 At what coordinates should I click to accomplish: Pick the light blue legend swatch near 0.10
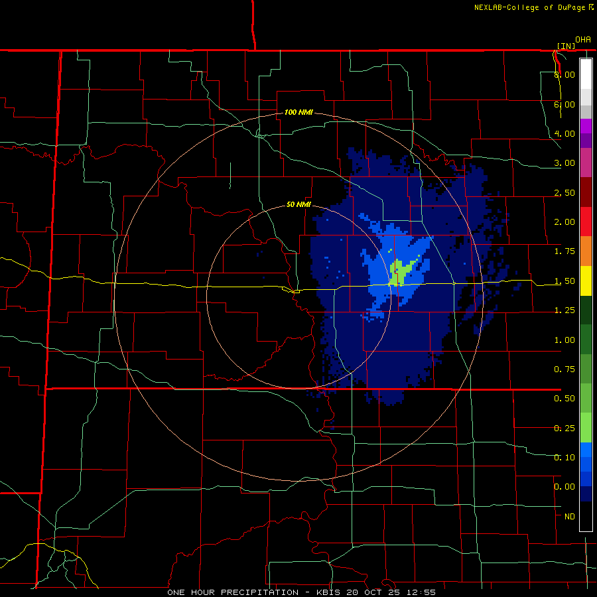[586, 450]
